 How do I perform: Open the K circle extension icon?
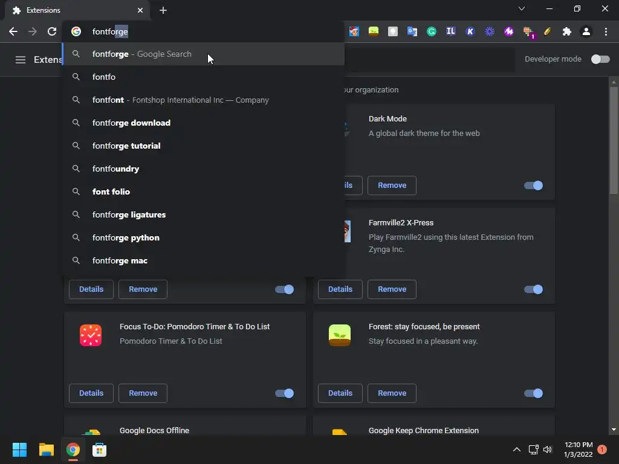point(470,31)
